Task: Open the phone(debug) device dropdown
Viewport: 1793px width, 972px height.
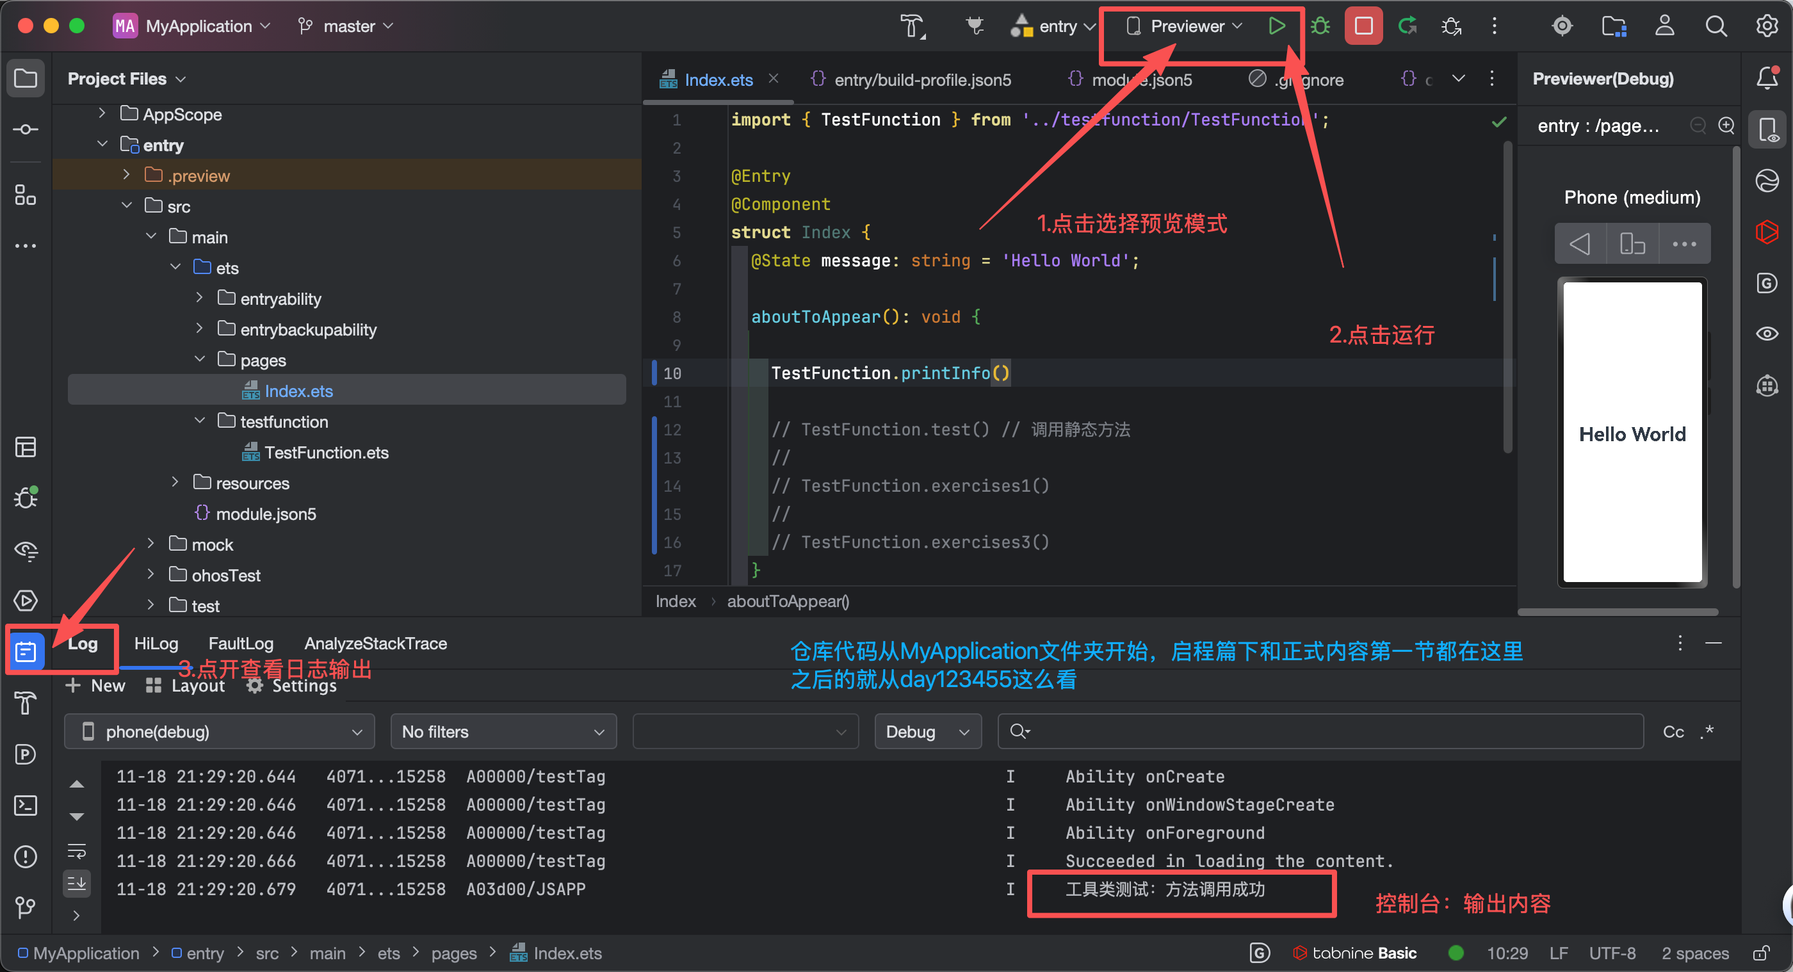Action: 219,731
